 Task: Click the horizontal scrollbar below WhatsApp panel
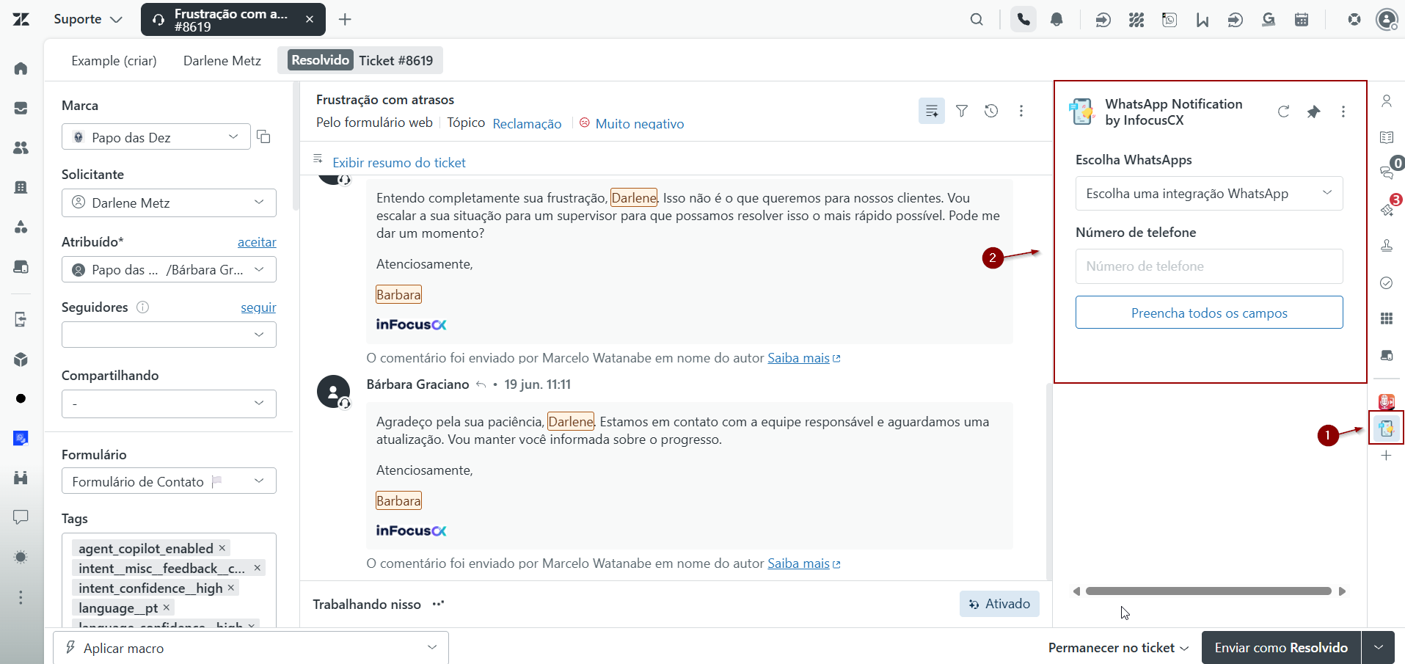tap(1208, 591)
